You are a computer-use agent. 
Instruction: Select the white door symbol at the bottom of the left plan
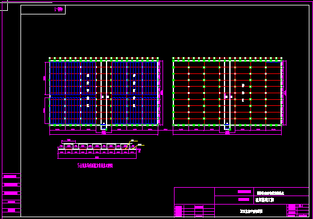104,126
